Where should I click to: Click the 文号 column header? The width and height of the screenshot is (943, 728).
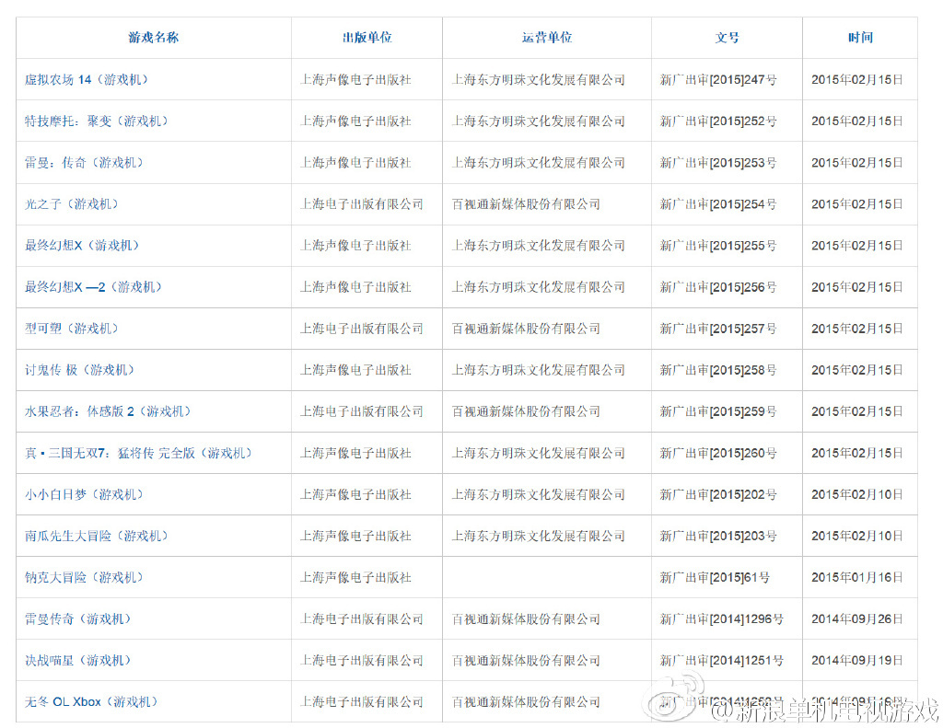click(728, 37)
